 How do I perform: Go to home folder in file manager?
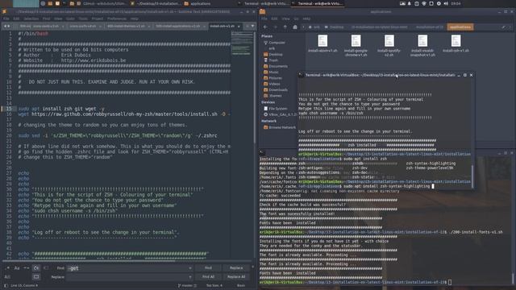point(295,27)
